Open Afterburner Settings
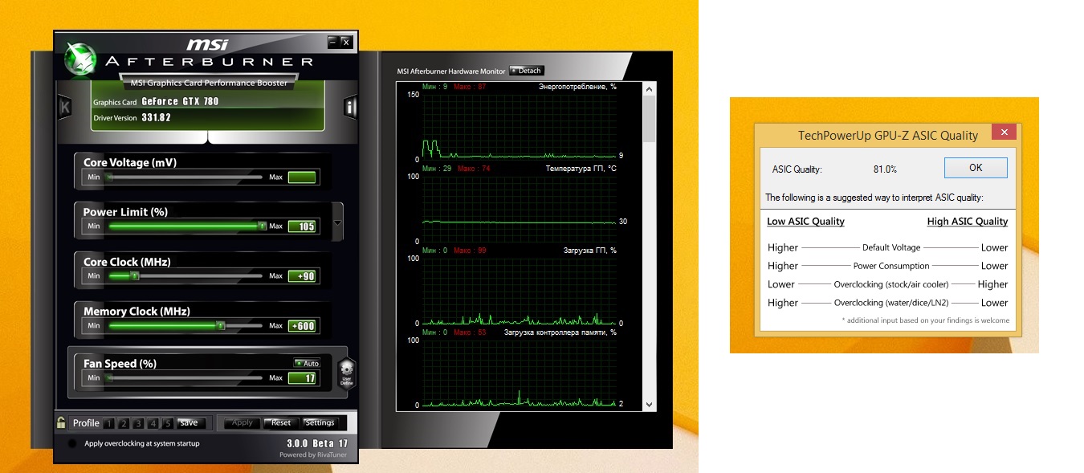The height and width of the screenshot is (473, 1084). pyautogui.click(x=320, y=422)
